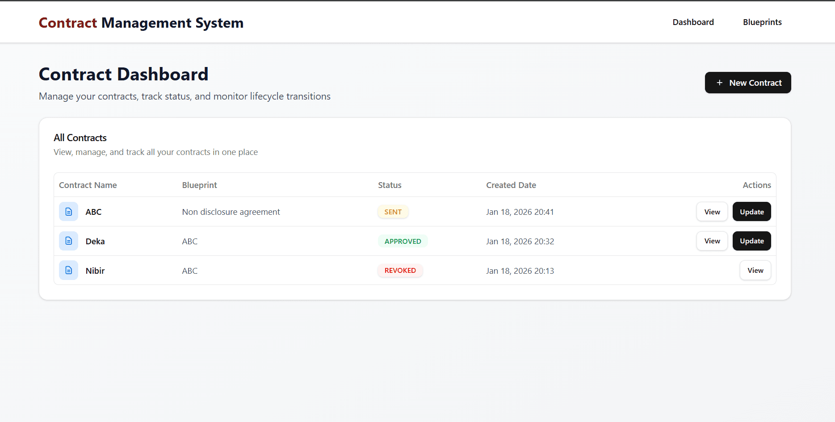
Task: Click the Contract Name column header
Action: click(88, 184)
